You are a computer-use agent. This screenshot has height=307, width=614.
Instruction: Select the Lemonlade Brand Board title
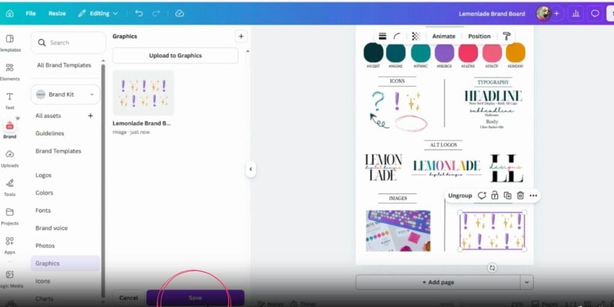pyautogui.click(x=492, y=14)
